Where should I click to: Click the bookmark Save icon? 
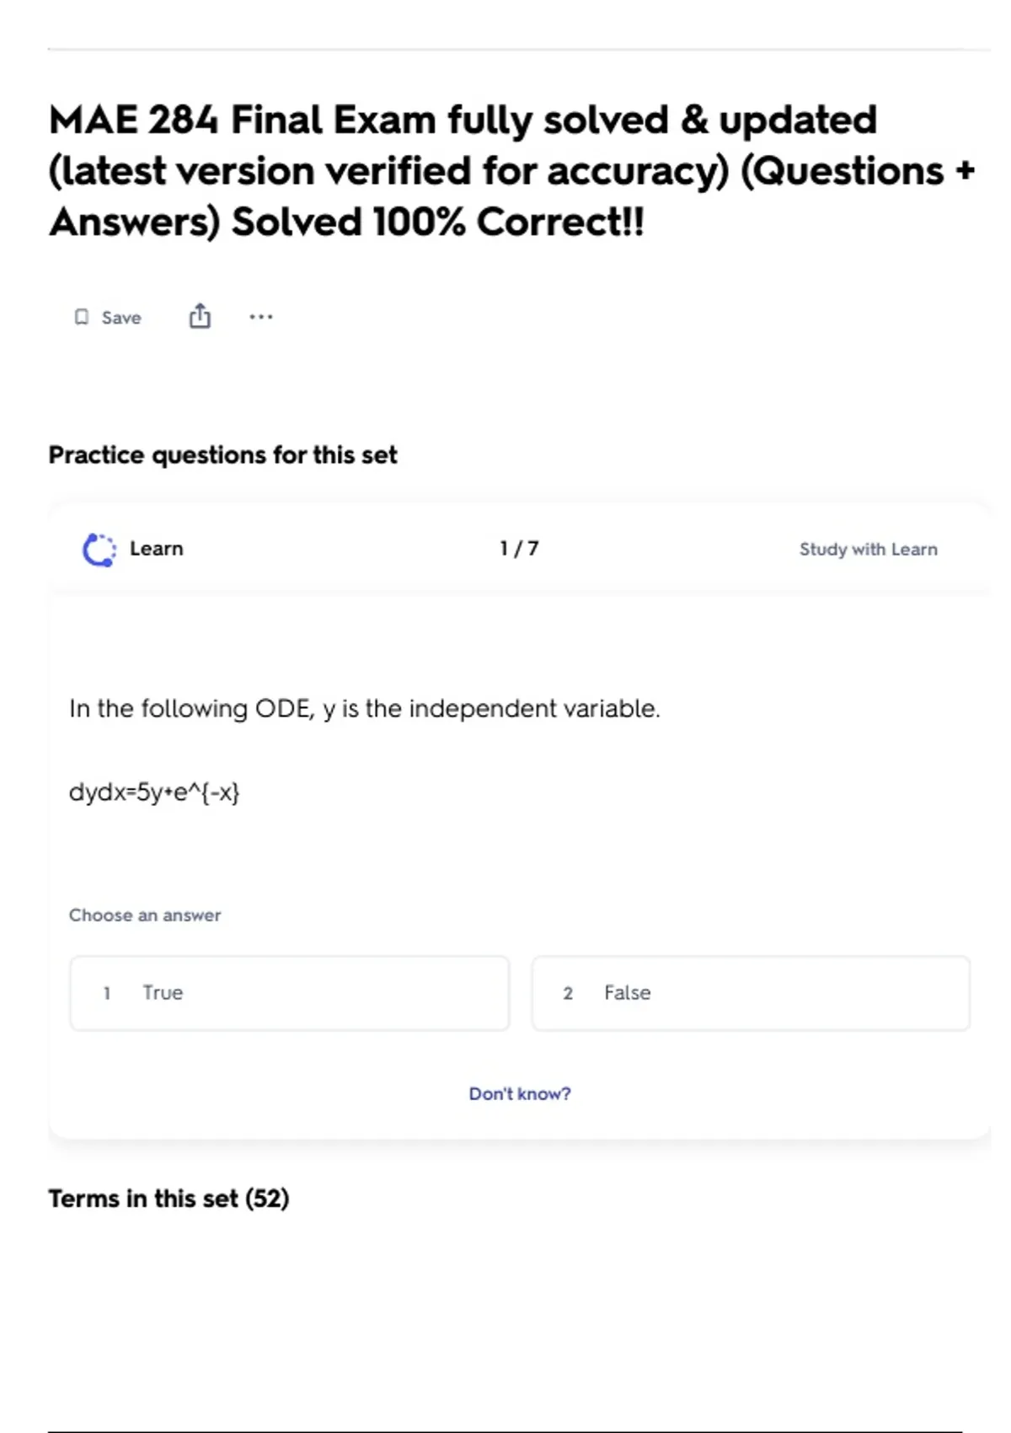[82, 317]
